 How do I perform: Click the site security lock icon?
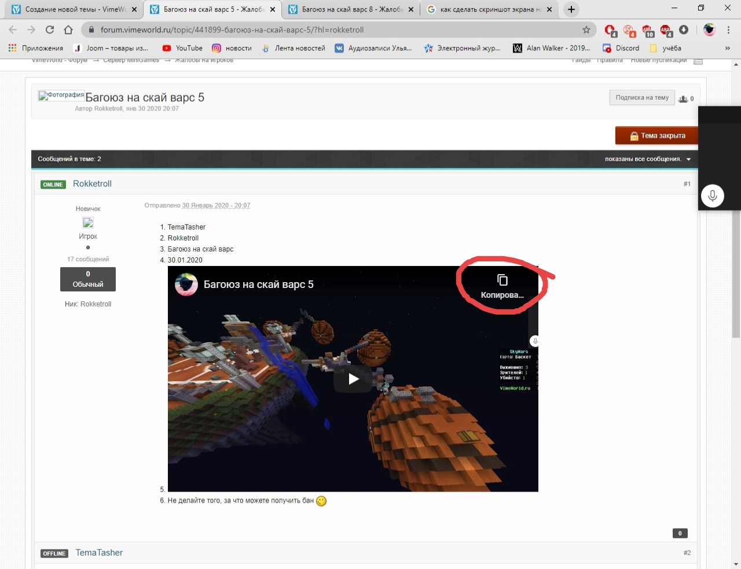pyautogui.click(x=91, y=30)
